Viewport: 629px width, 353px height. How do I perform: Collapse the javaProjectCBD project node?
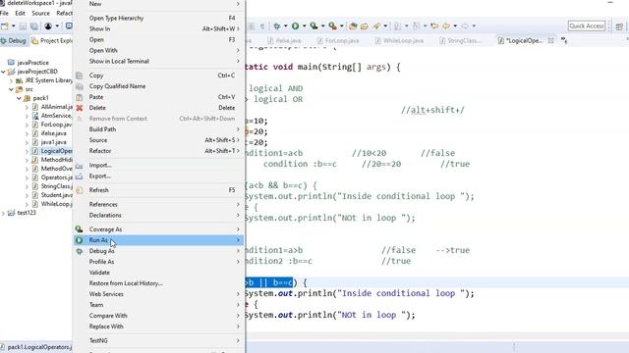(4, 72)
